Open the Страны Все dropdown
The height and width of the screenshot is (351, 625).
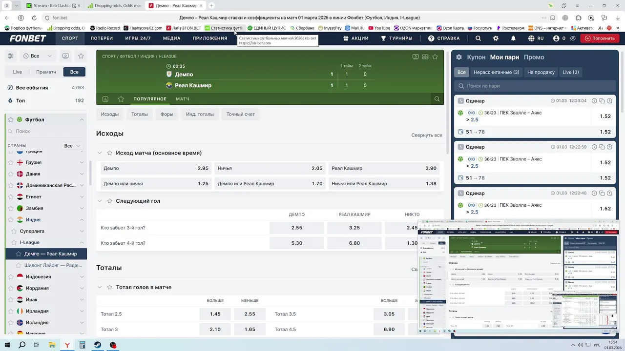72,146
